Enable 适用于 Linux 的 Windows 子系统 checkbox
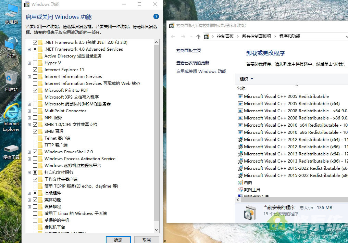The height and width of the screenshot is (243, 348). tap(35, 214)
